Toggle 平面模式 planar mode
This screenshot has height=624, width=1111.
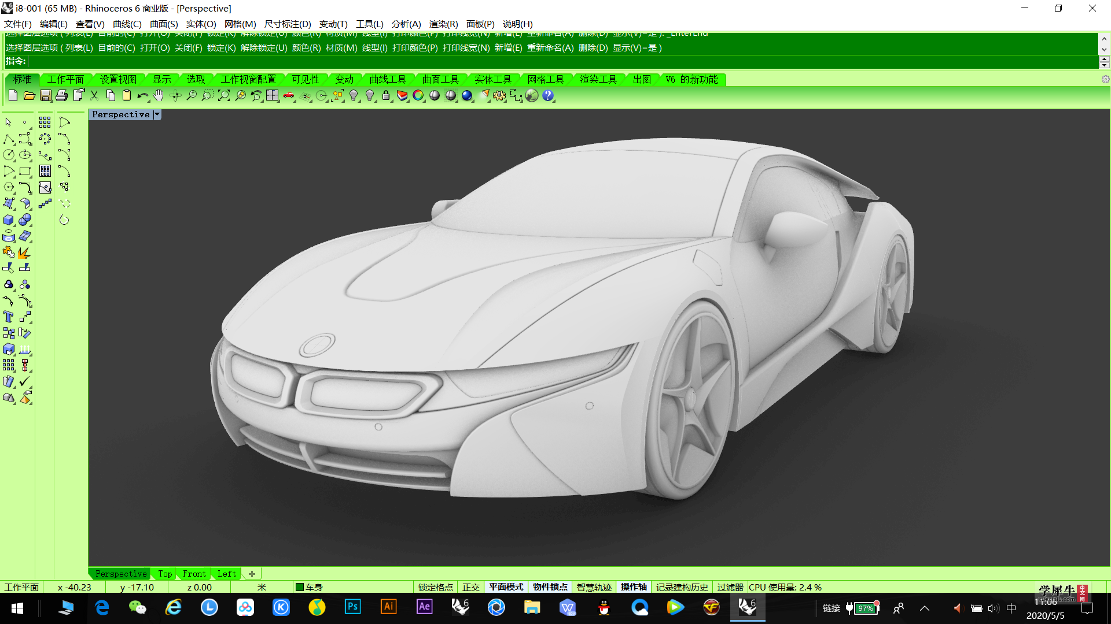point(506,587)
